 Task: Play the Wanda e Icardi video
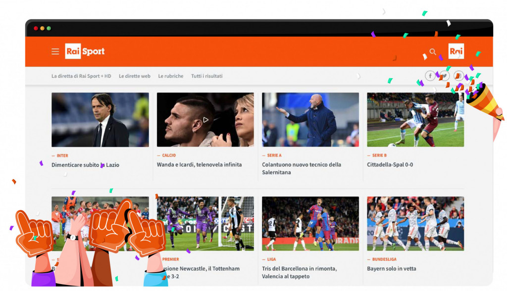(205, 120)
